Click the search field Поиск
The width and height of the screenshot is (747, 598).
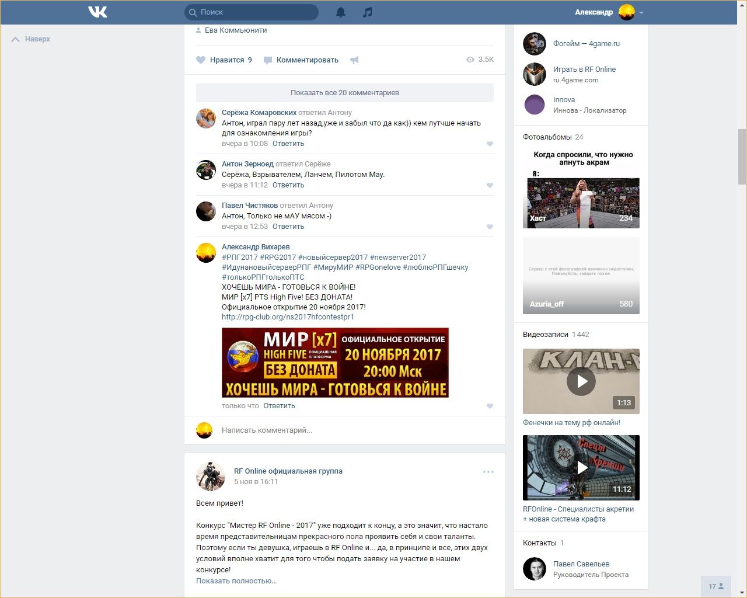[x=252, y=12]
